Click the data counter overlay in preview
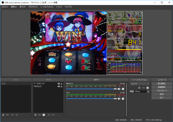Image resolution: width=173 pixels, height=122 pixels. point(125,43)
